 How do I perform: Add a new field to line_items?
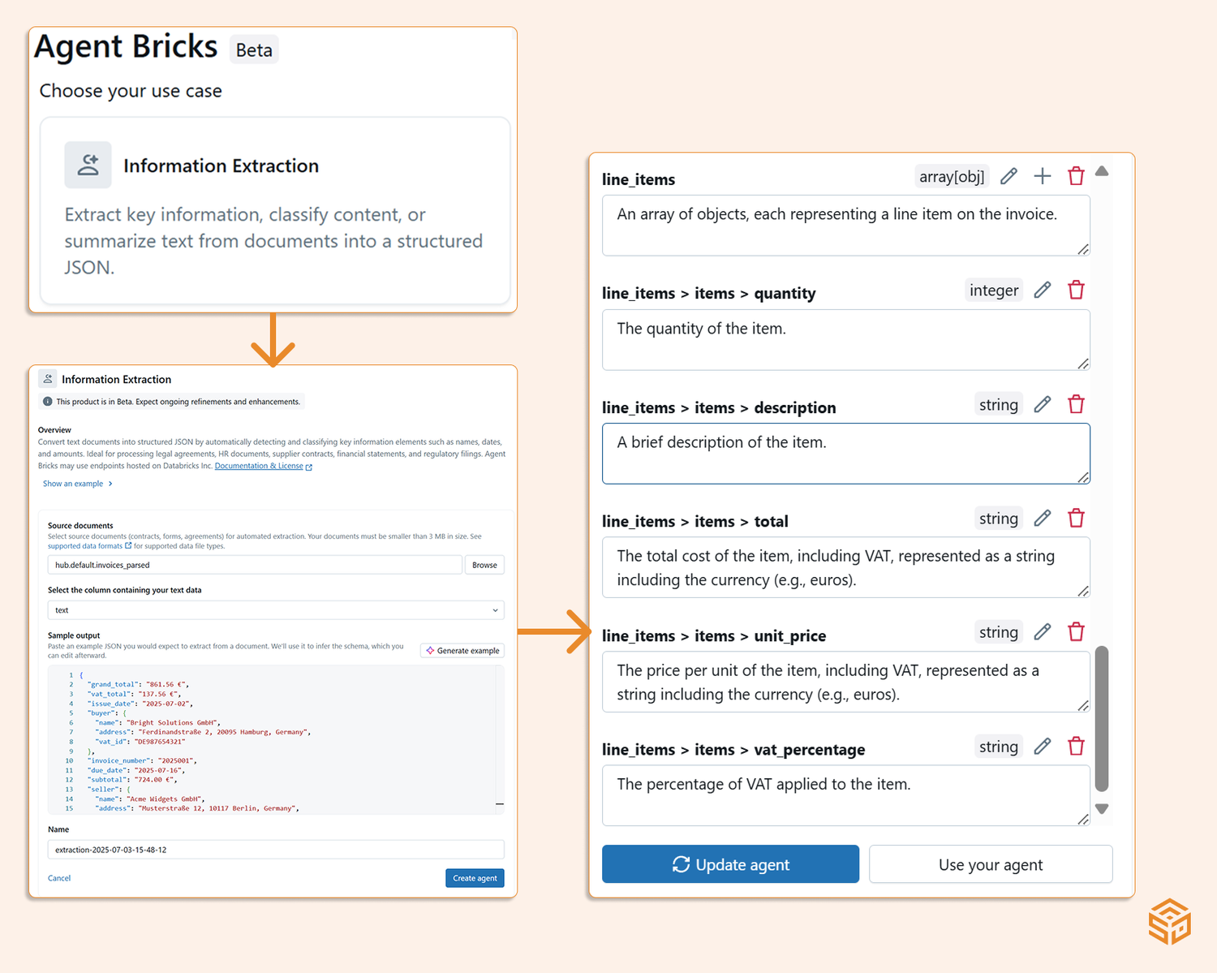click(x=1042, y=175)
